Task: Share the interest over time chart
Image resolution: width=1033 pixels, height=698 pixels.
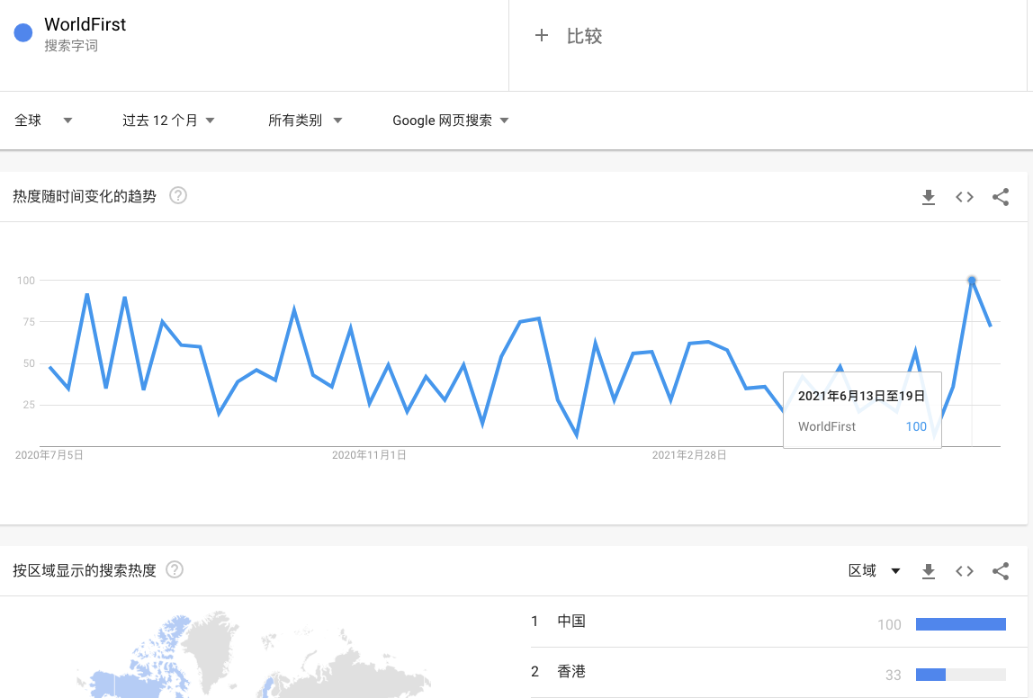Action: point(1001,197)
